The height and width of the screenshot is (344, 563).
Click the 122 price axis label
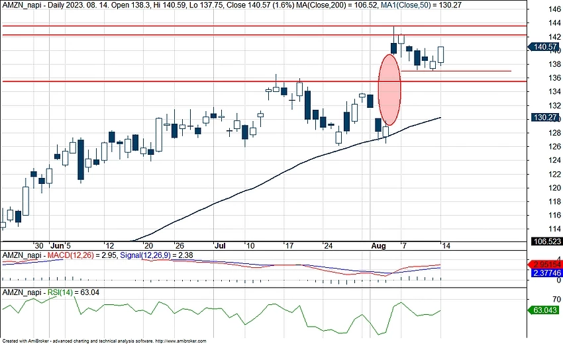pyautogui.click(x=555, y=175)
